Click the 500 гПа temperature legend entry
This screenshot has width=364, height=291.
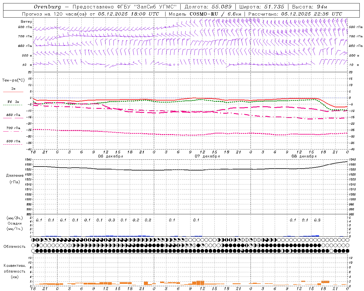(13, 141)
